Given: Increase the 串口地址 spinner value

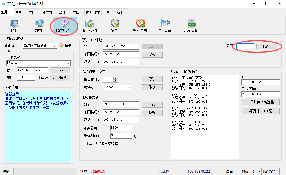Looking at the screenshot, I should 115,78.
